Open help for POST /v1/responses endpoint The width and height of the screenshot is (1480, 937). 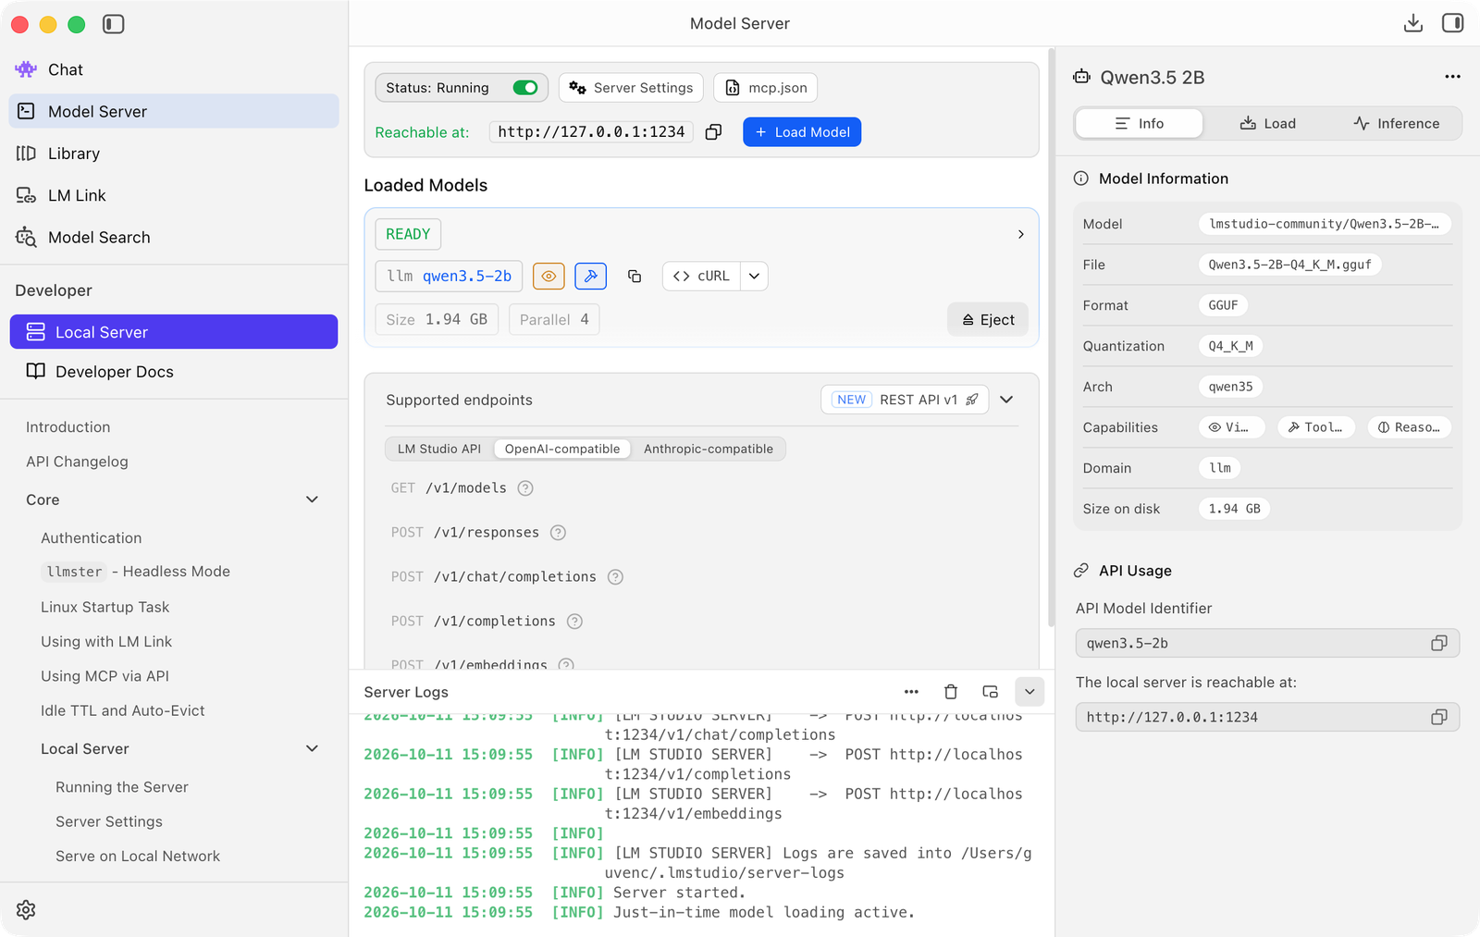(x=558, y=532)
